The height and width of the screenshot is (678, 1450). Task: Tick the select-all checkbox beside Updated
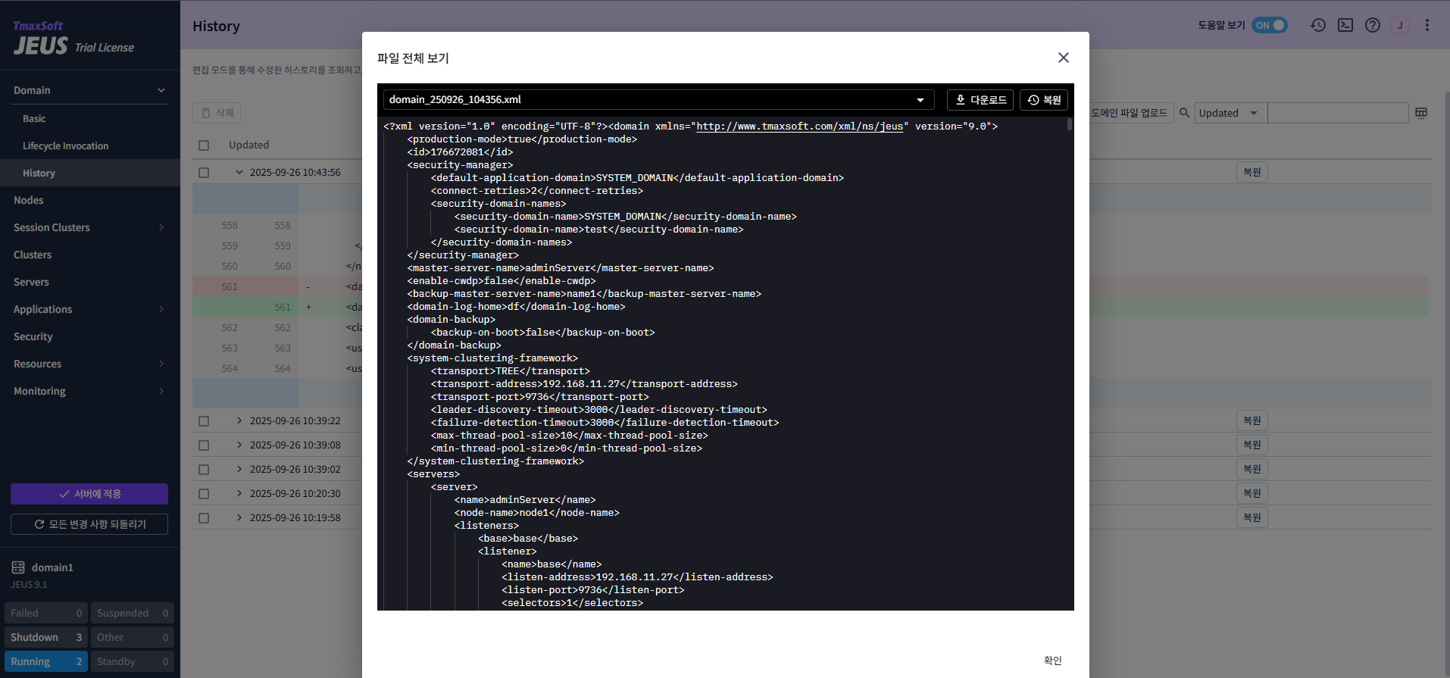click(204, 145)
